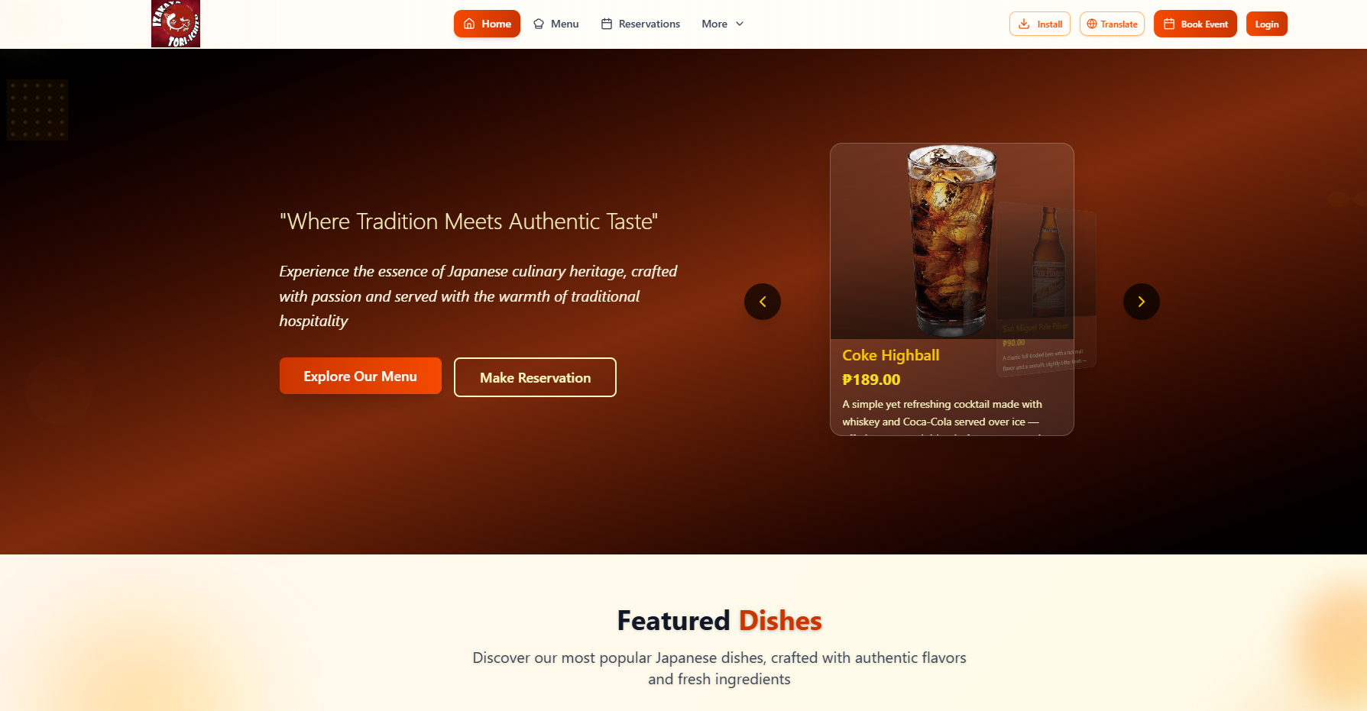Image resolution: width=1367 pixels, height=711 pixels.
Task: Click the globe icon on Translate button
Action: 1092,24
